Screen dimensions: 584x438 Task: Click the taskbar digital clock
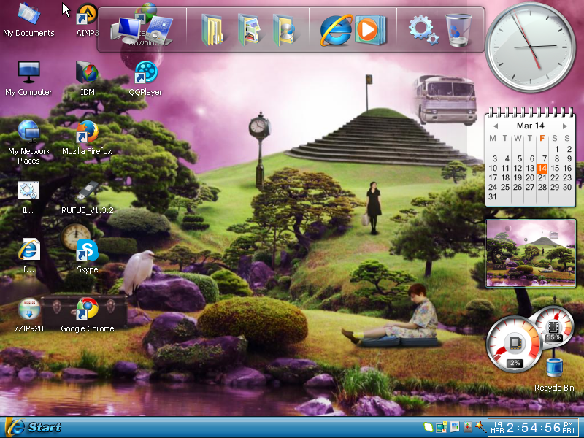click(533, 428)
